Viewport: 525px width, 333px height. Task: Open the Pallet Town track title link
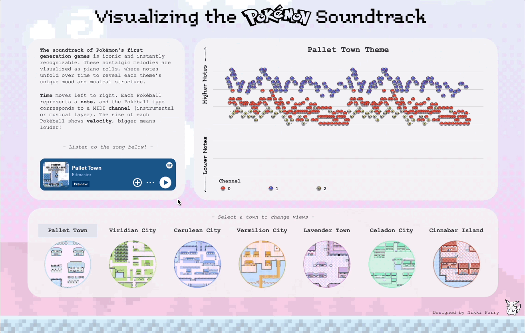click(87, 168)
